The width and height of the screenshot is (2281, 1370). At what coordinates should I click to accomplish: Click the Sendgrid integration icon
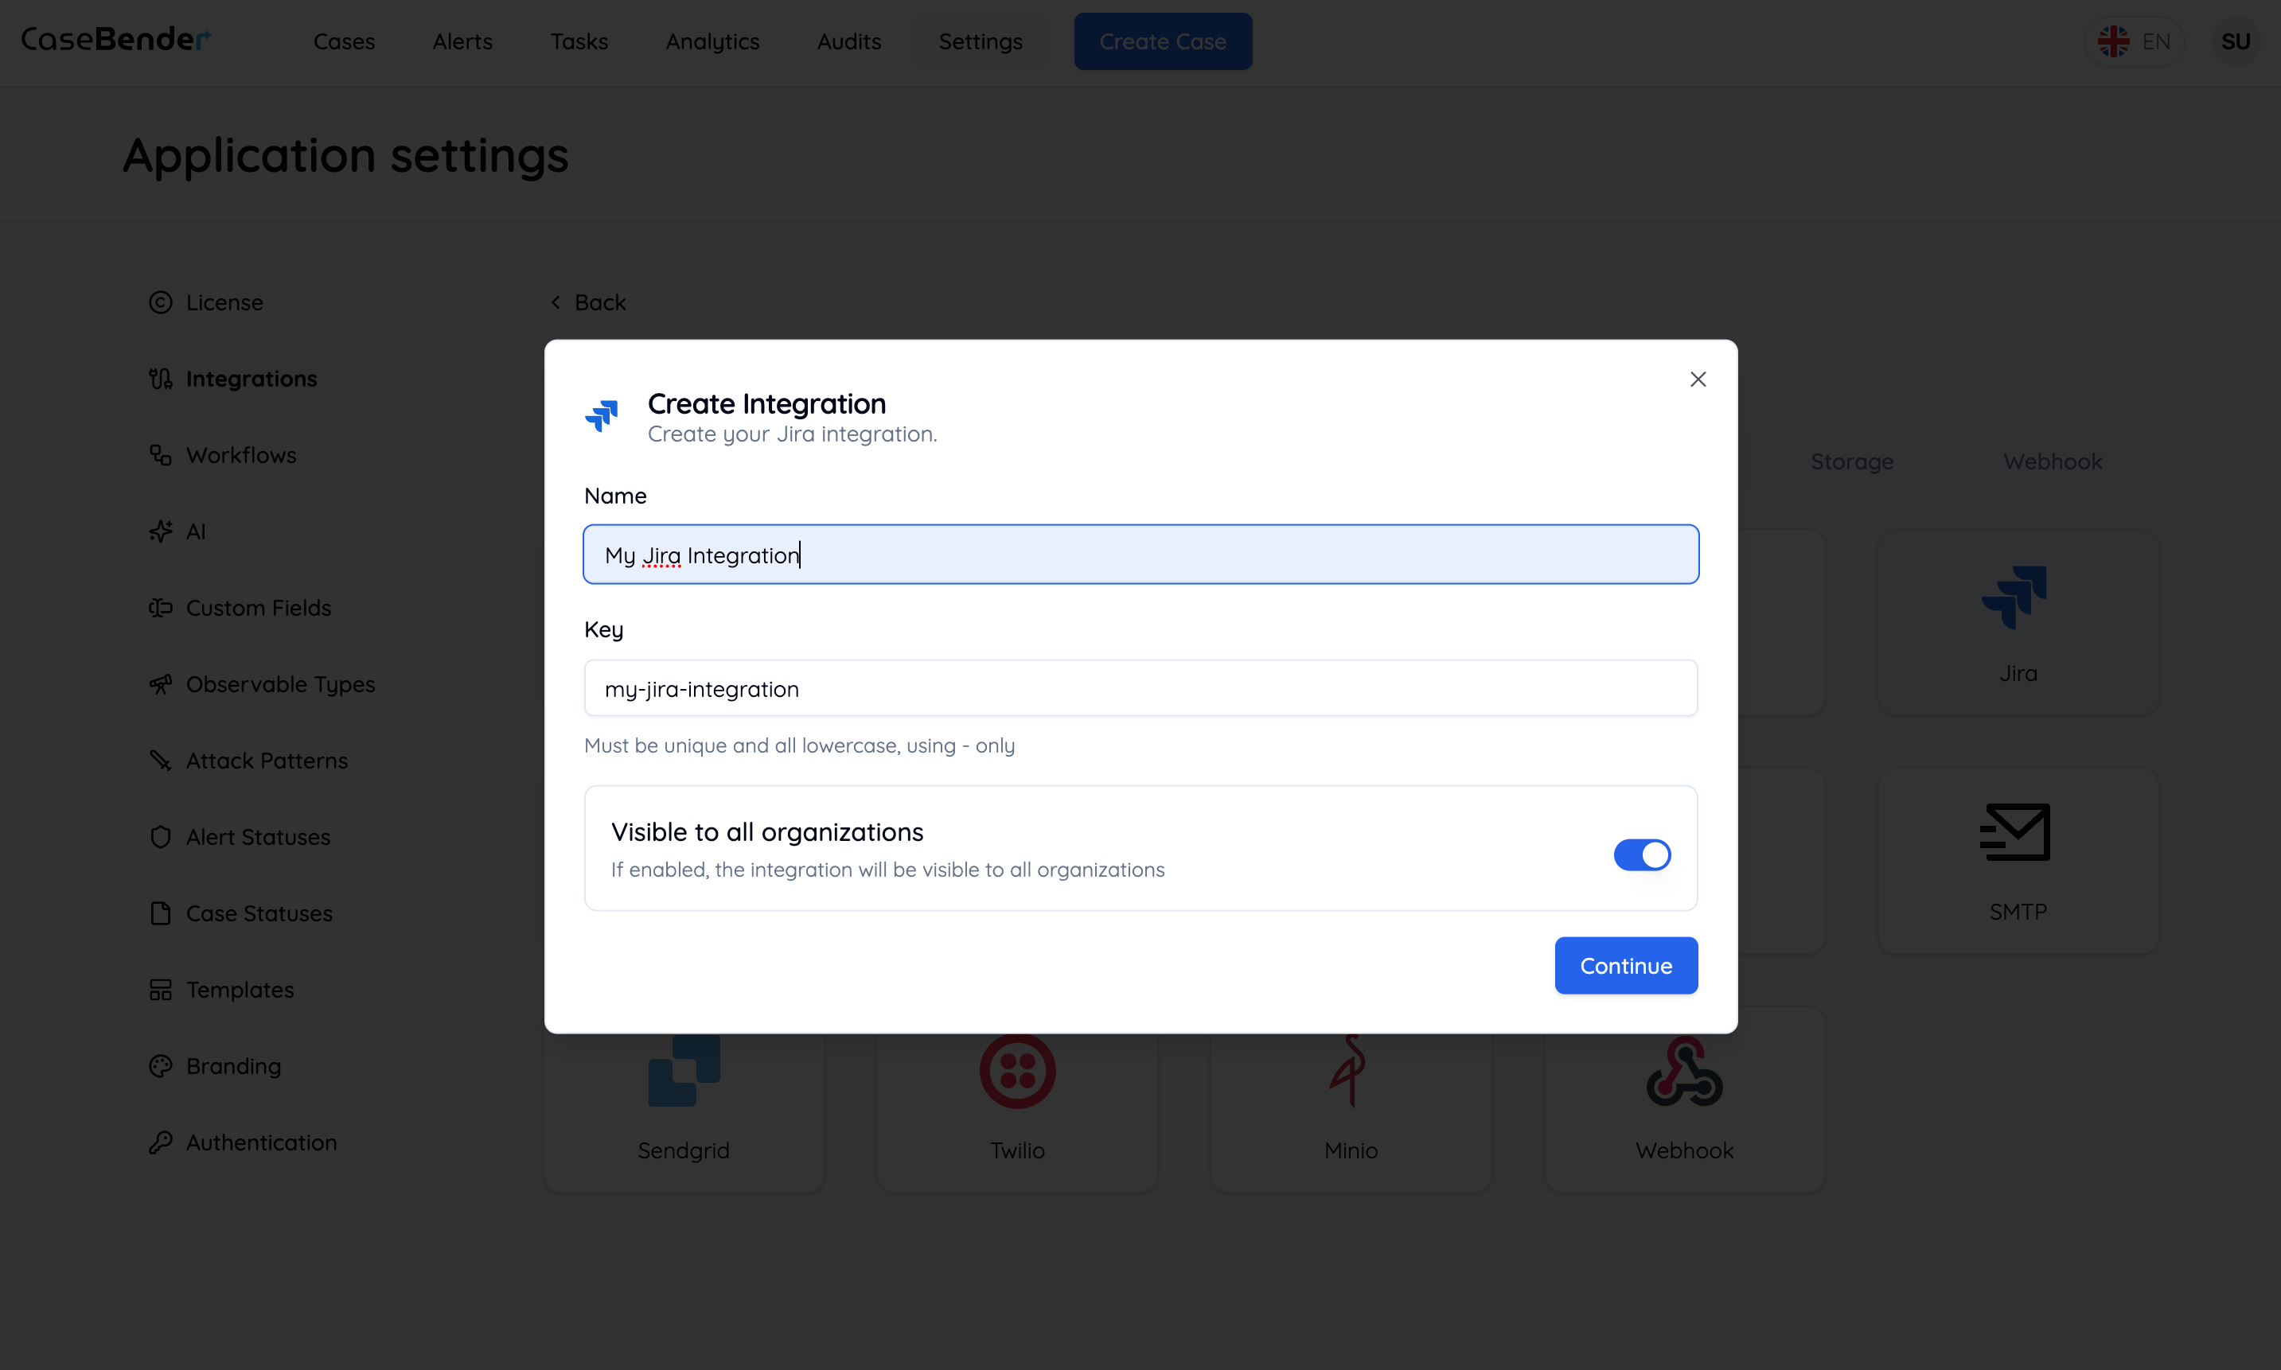tap(684, 1072)
